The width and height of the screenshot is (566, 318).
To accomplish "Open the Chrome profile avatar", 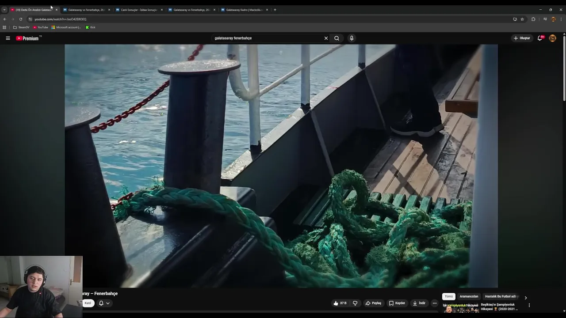I will pyautogui.click(x=553, y=19).
